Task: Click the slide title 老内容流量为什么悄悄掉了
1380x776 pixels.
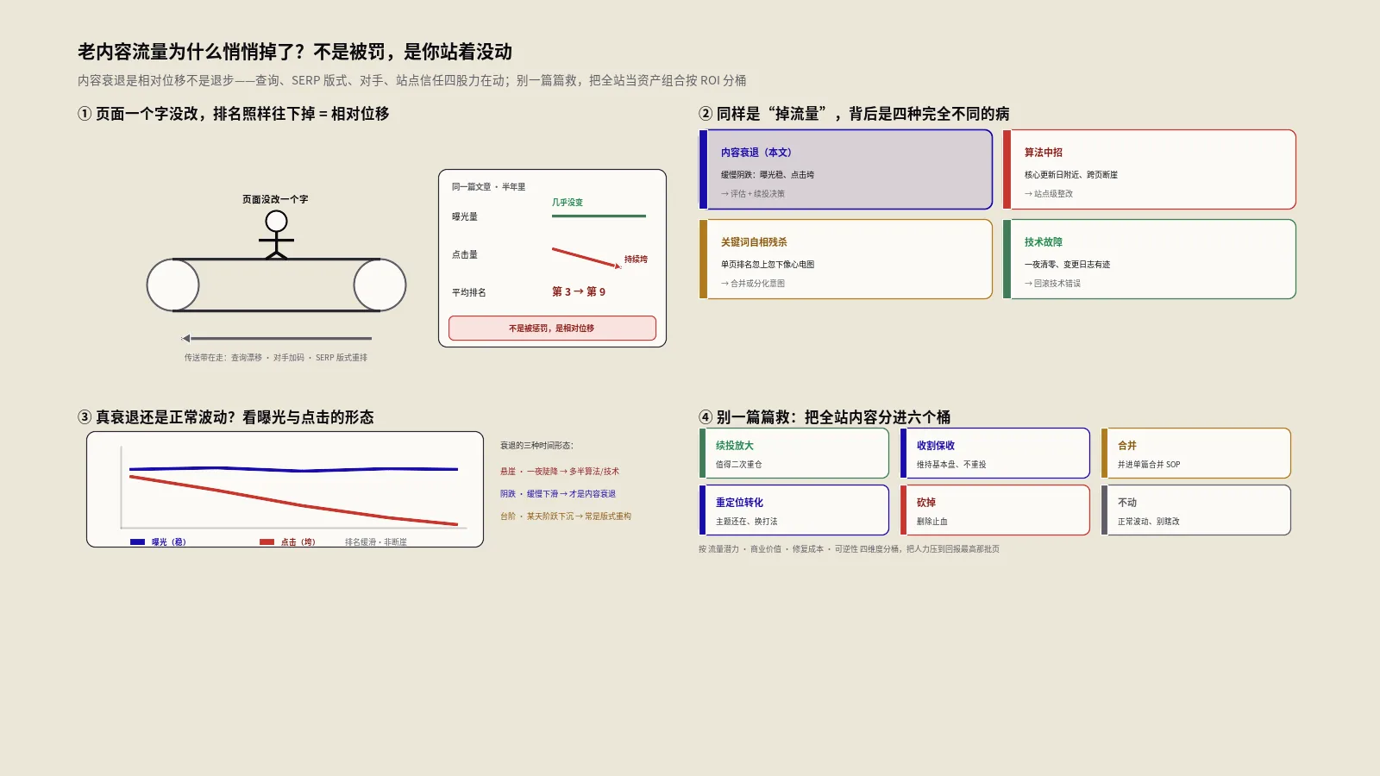Action: 295,52
